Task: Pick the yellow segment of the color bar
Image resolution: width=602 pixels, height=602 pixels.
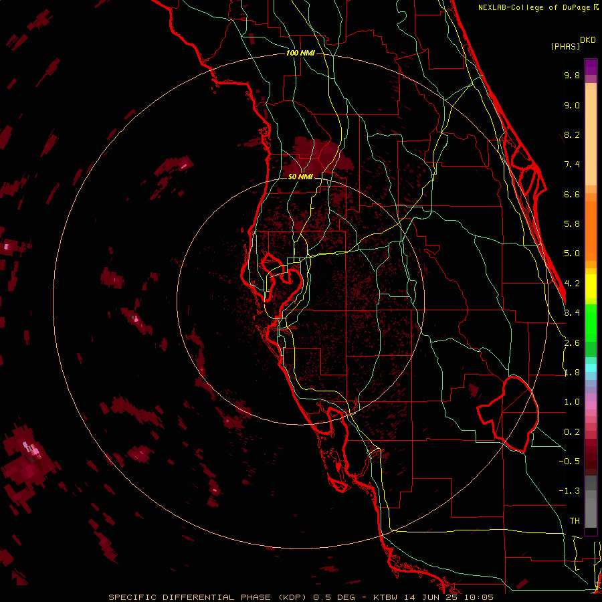Action: pyautogui.click(x=591, y=286)
